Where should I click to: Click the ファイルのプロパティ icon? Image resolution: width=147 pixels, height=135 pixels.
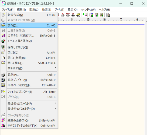click(x=3, y=92)
